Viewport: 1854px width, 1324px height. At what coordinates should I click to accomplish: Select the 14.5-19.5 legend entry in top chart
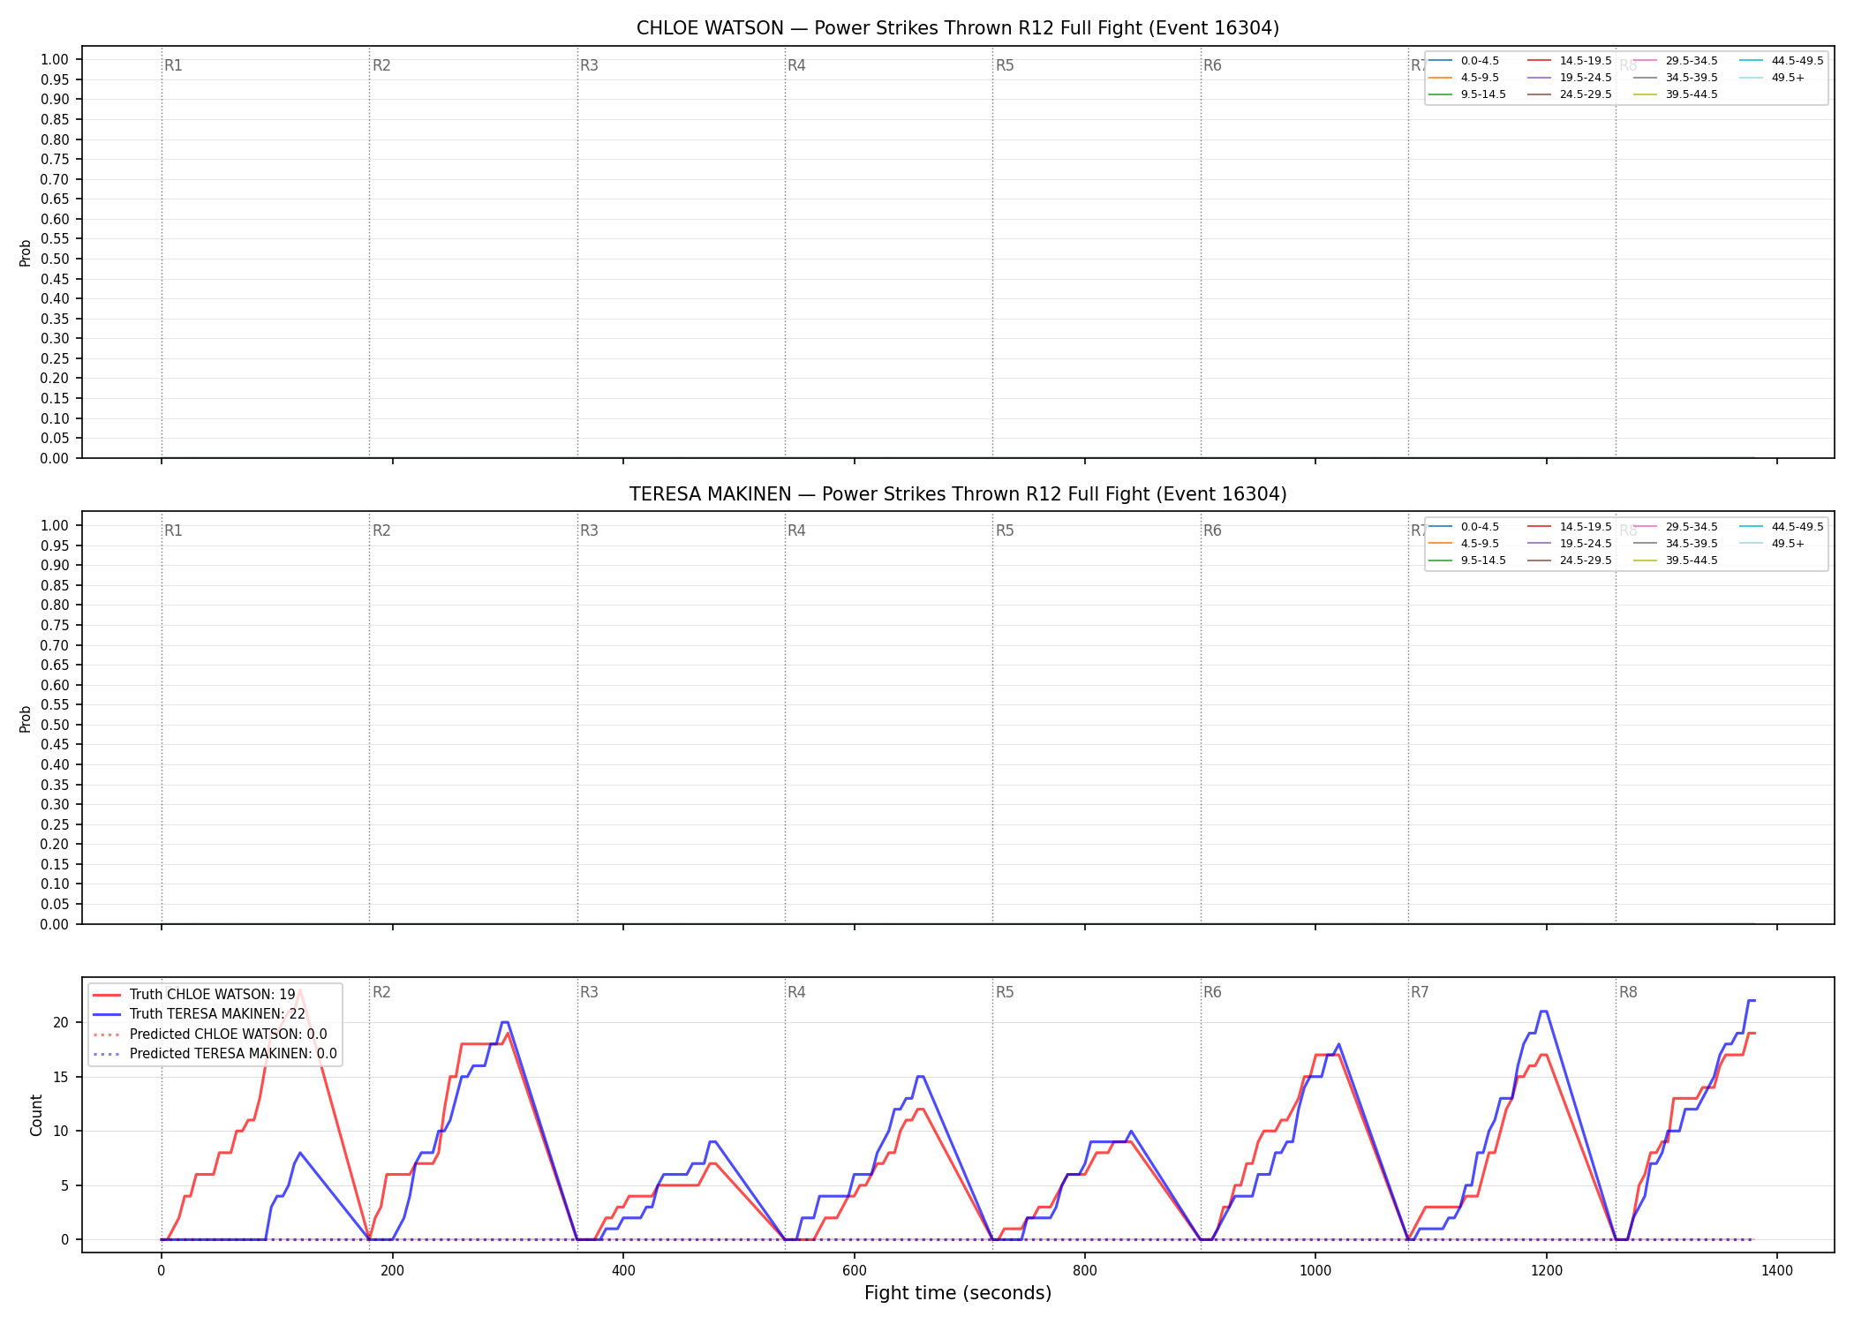coord(1570,61)
